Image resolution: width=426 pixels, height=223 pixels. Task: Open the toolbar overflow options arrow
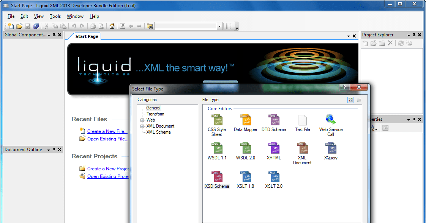point(237,28)
